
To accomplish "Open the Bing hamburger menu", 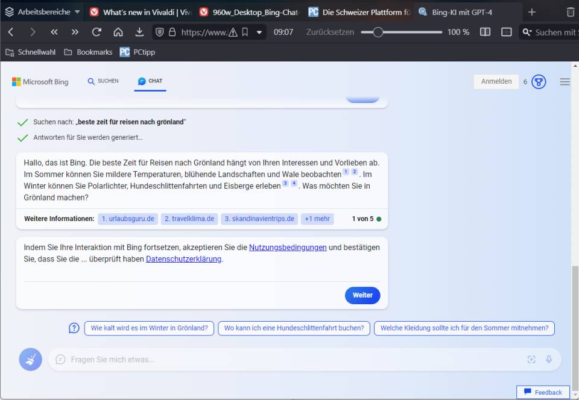I will pos(565,82).
